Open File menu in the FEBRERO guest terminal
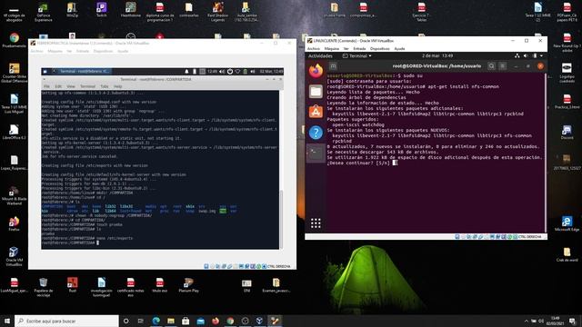This screenshot has width=582, height=327. [x=46, y=86]
